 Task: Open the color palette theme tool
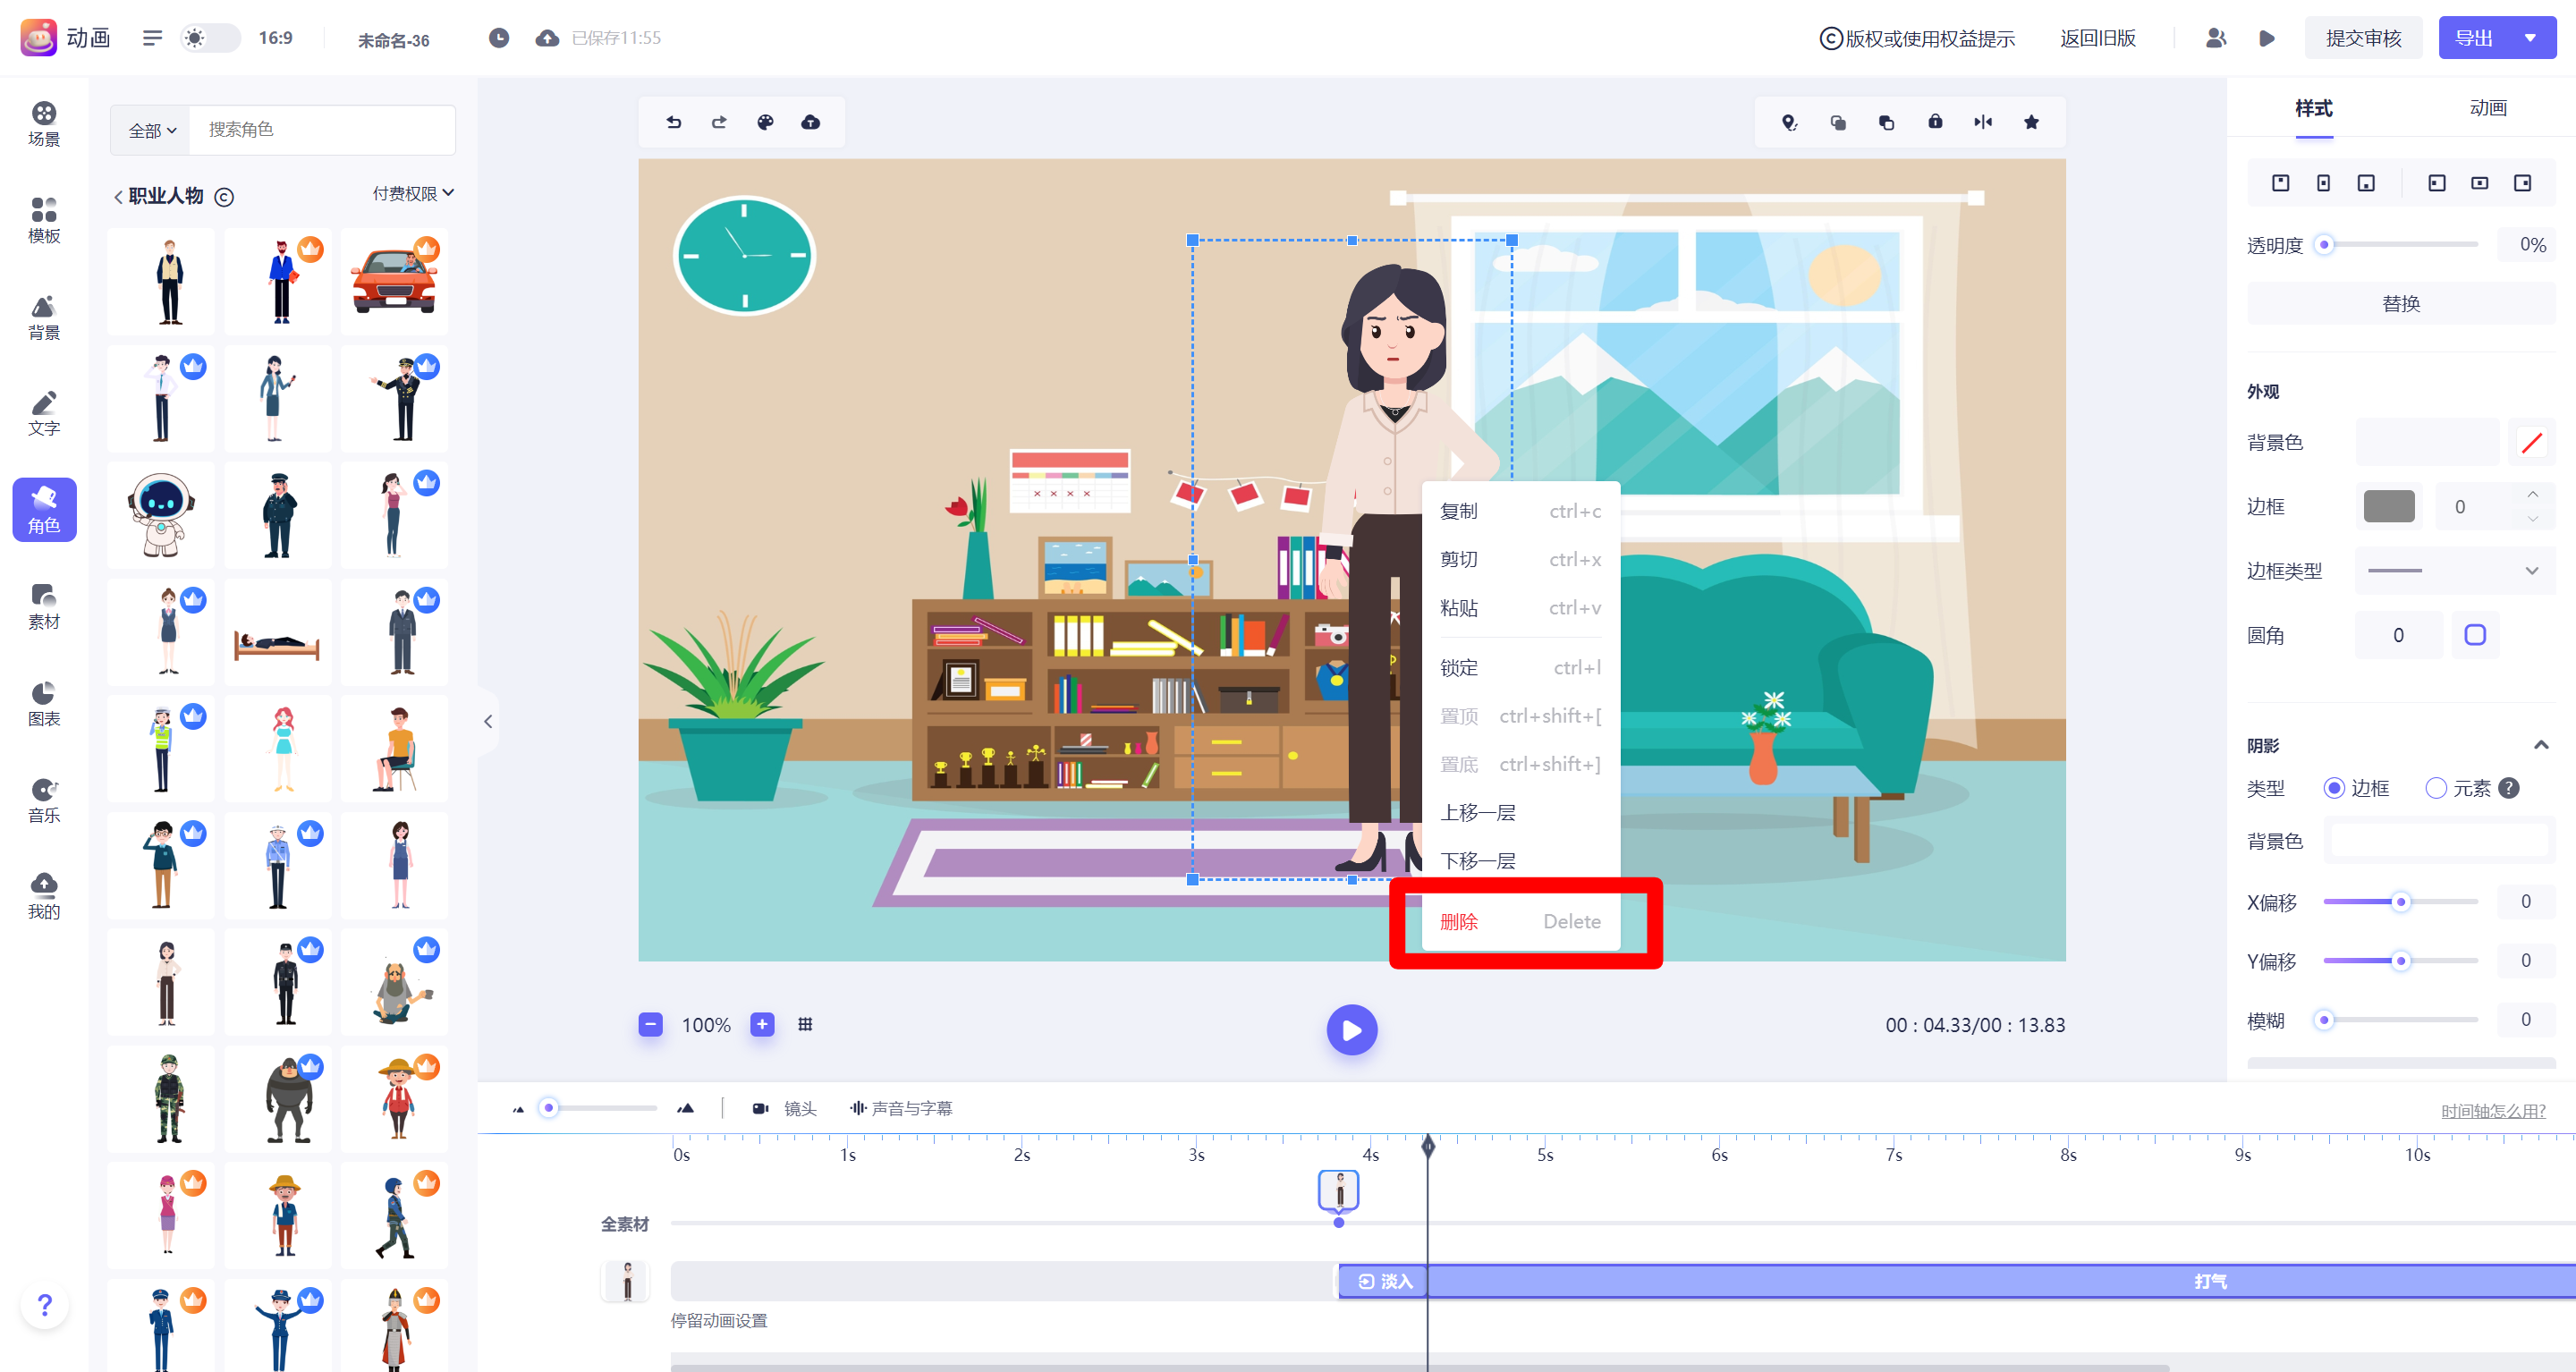point(765,122)
